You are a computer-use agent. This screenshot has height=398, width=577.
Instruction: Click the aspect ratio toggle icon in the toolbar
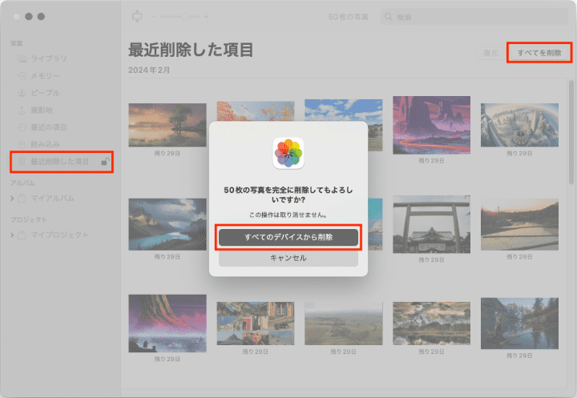137,16
